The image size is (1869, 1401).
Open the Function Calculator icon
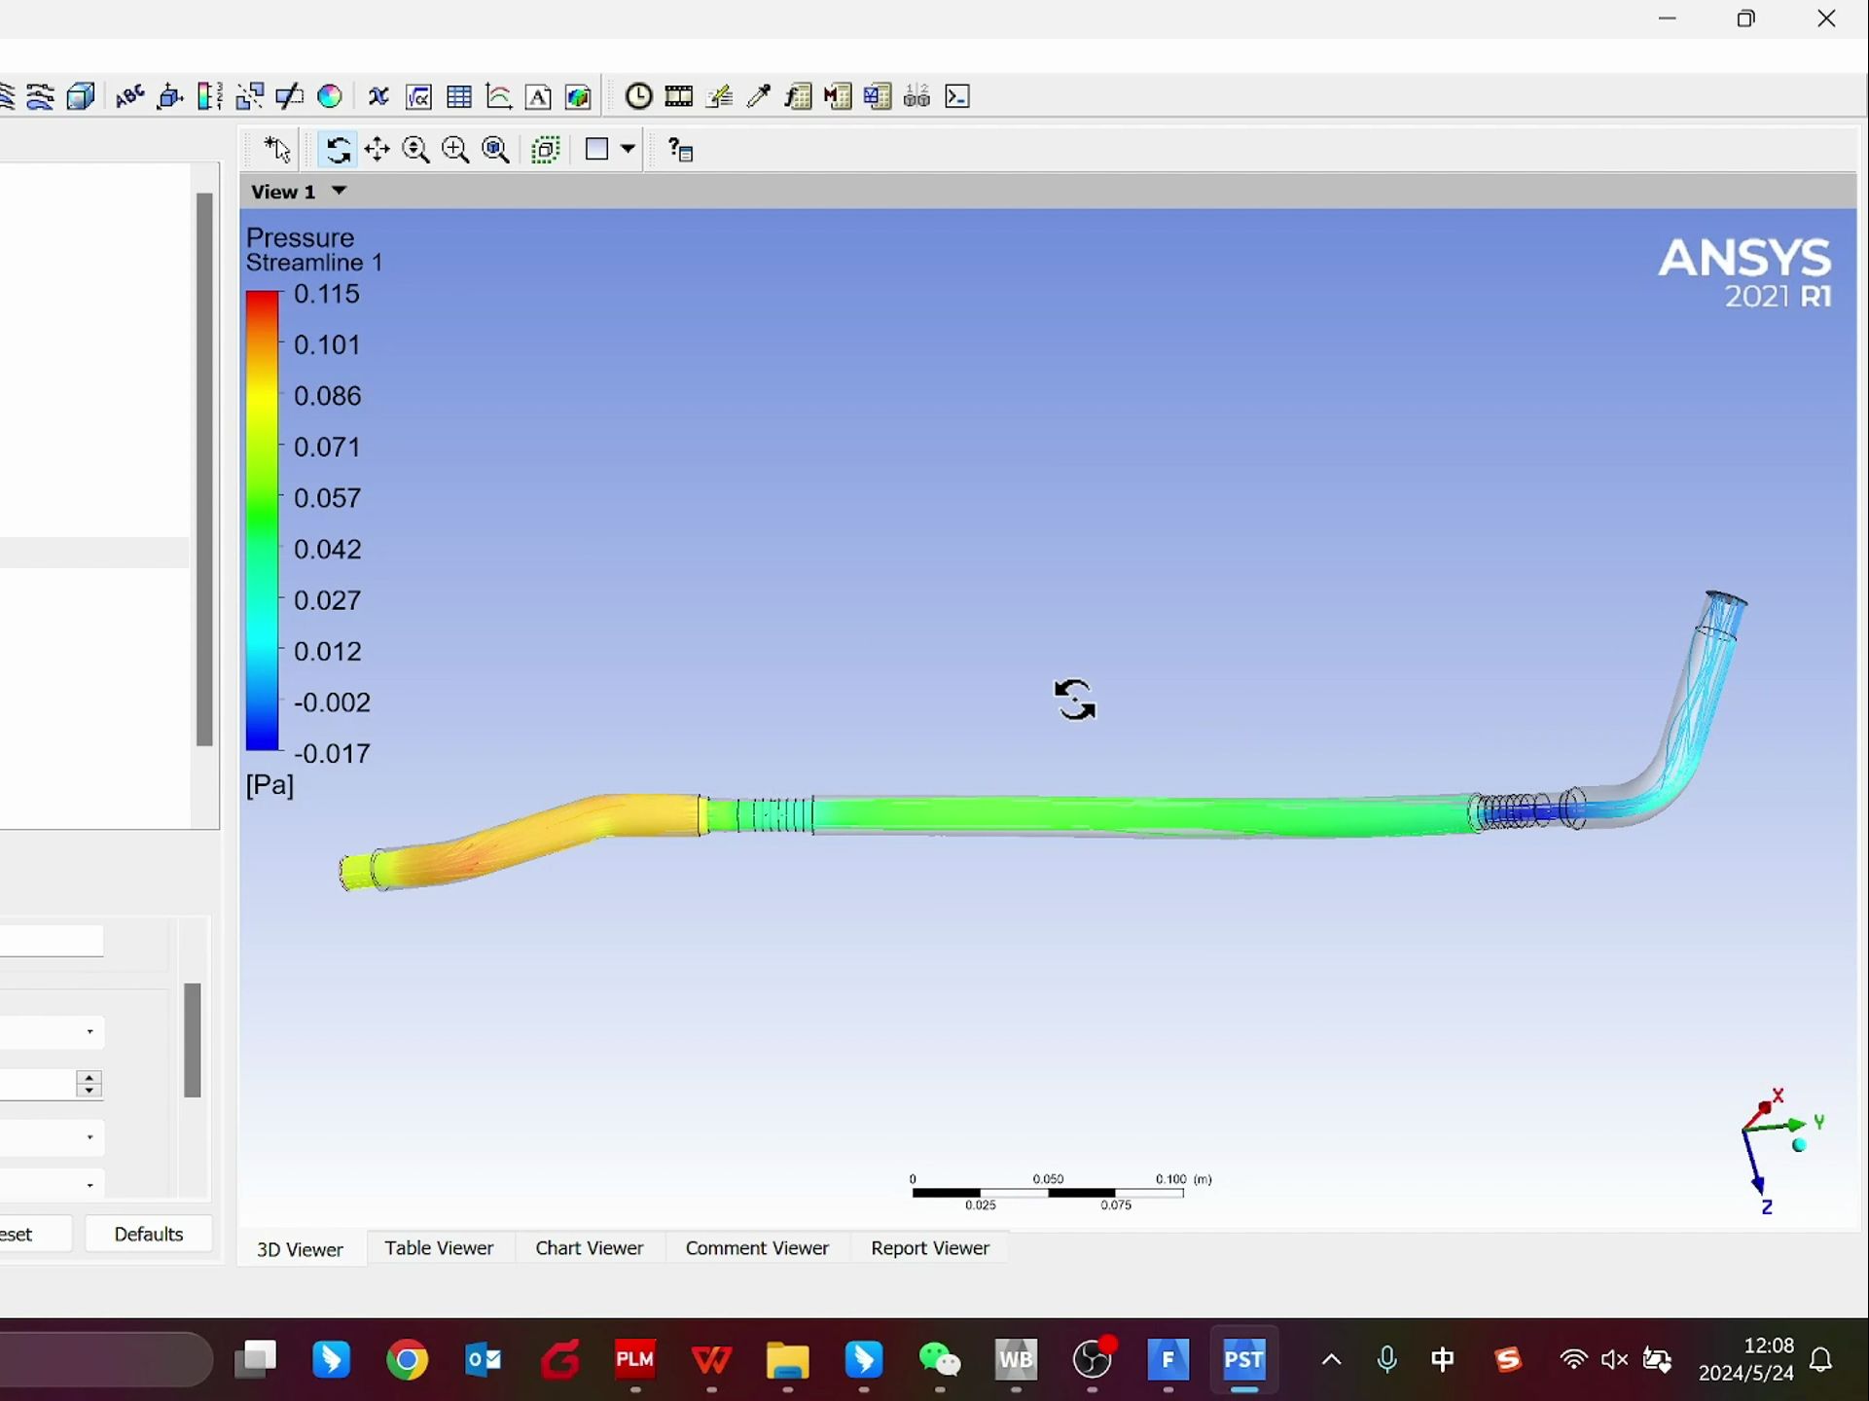798,96
